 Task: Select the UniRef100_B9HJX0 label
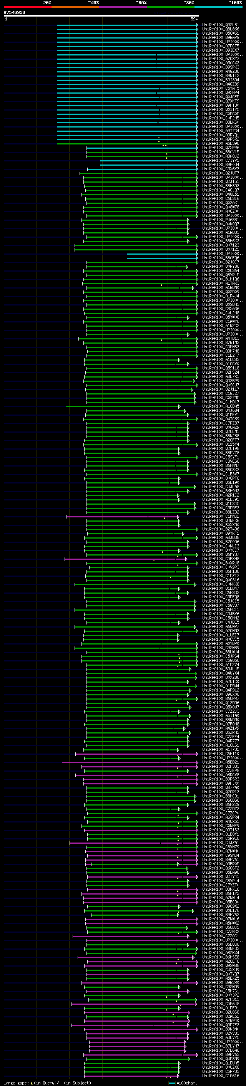pos(221,783)
